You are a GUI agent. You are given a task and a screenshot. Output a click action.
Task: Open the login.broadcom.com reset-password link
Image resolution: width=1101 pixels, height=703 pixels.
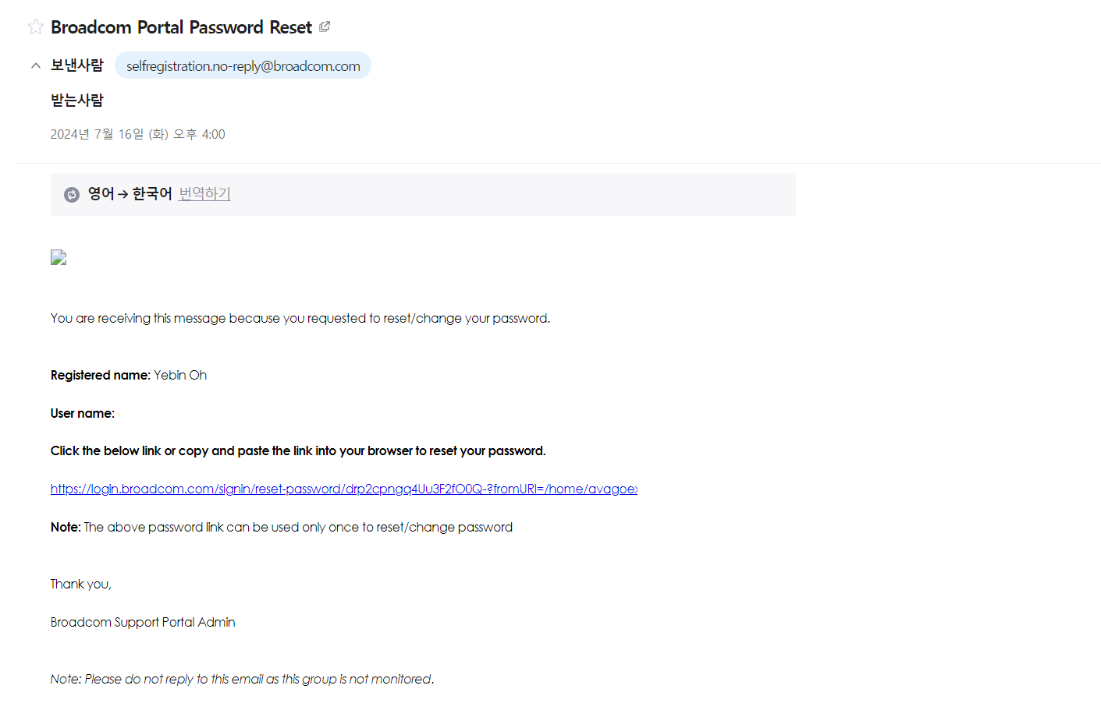343,489
